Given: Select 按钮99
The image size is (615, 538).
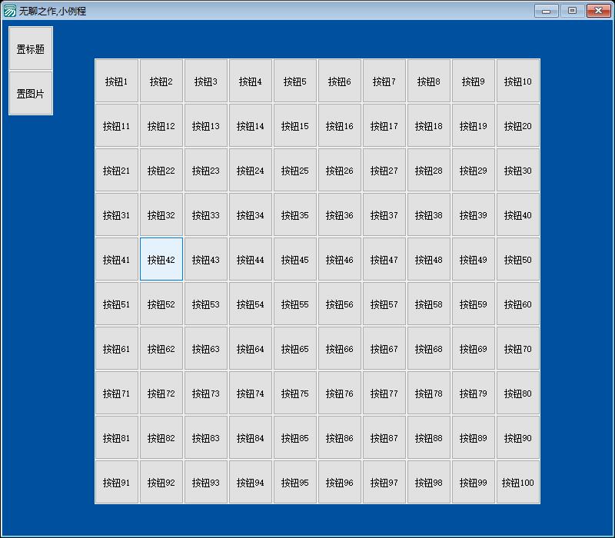Looking at the screenshot, I should 474,482.
